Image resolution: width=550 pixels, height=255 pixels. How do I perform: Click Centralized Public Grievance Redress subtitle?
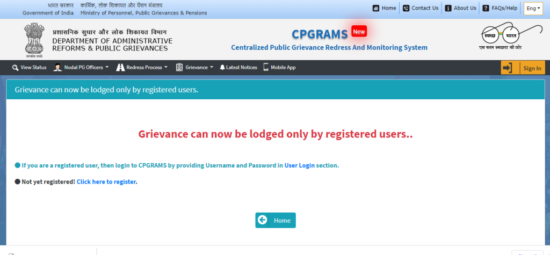pos(329,47)
